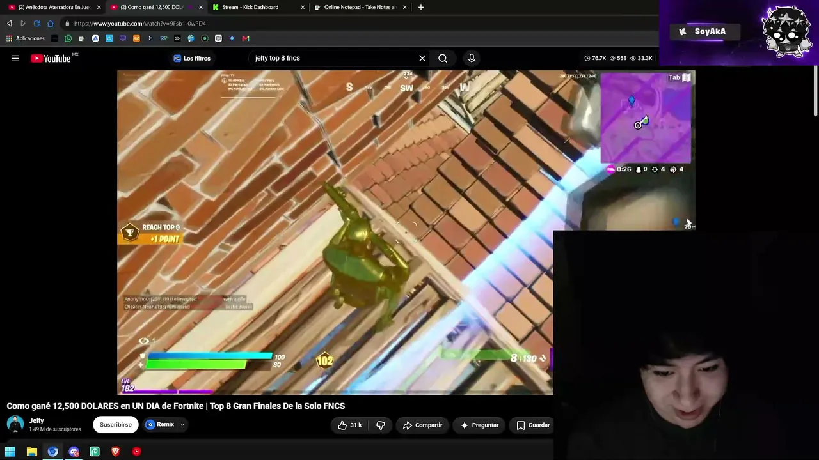Open the video title text
This screenshot has width=819, height=460.
click(176, 406)
